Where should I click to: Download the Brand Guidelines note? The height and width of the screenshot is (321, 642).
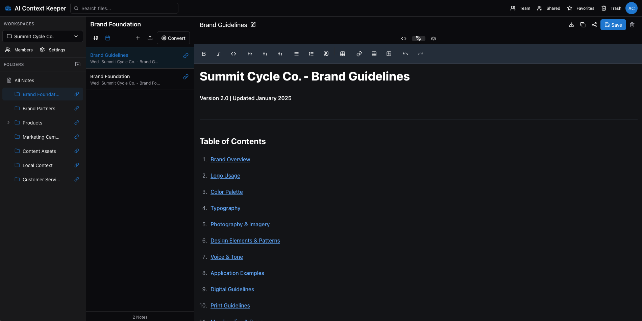[571, 25]
